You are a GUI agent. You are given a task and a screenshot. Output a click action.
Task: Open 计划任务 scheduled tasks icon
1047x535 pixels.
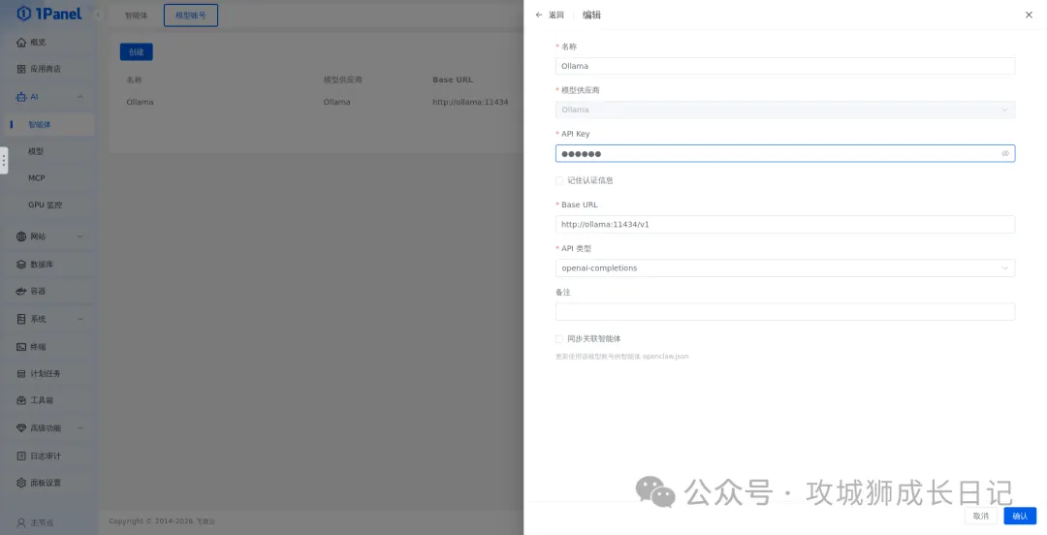pos(21,374)
